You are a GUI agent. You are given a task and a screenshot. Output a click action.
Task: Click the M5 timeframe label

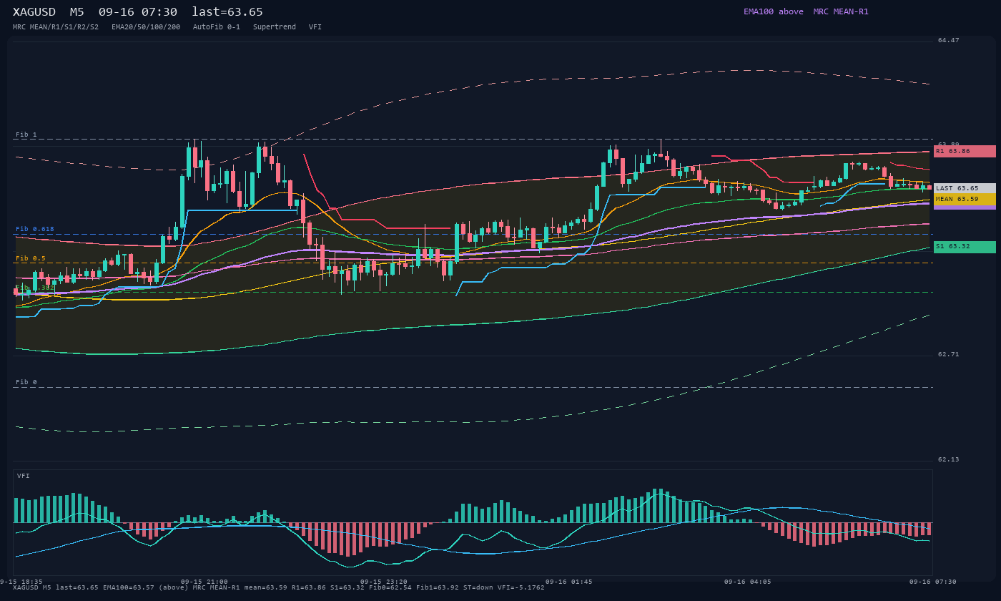[x=77, y=12]
